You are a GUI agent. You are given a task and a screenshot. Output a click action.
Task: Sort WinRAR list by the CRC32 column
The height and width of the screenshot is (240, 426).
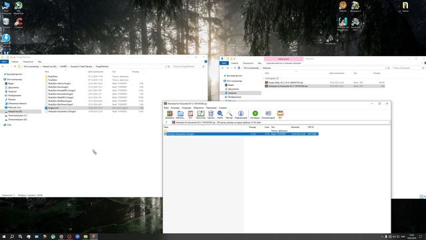coord(311,127)
